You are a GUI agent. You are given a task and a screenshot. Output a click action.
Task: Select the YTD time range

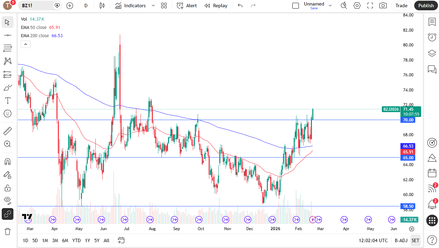pyautogui.click(x=77, y=240)
